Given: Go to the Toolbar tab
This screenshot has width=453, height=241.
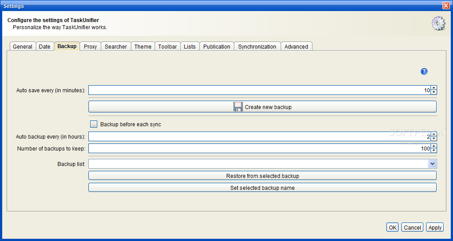Looking at the screenshot, I should point(167,46).
